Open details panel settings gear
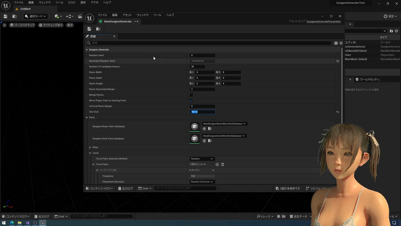 click(341, 43)
